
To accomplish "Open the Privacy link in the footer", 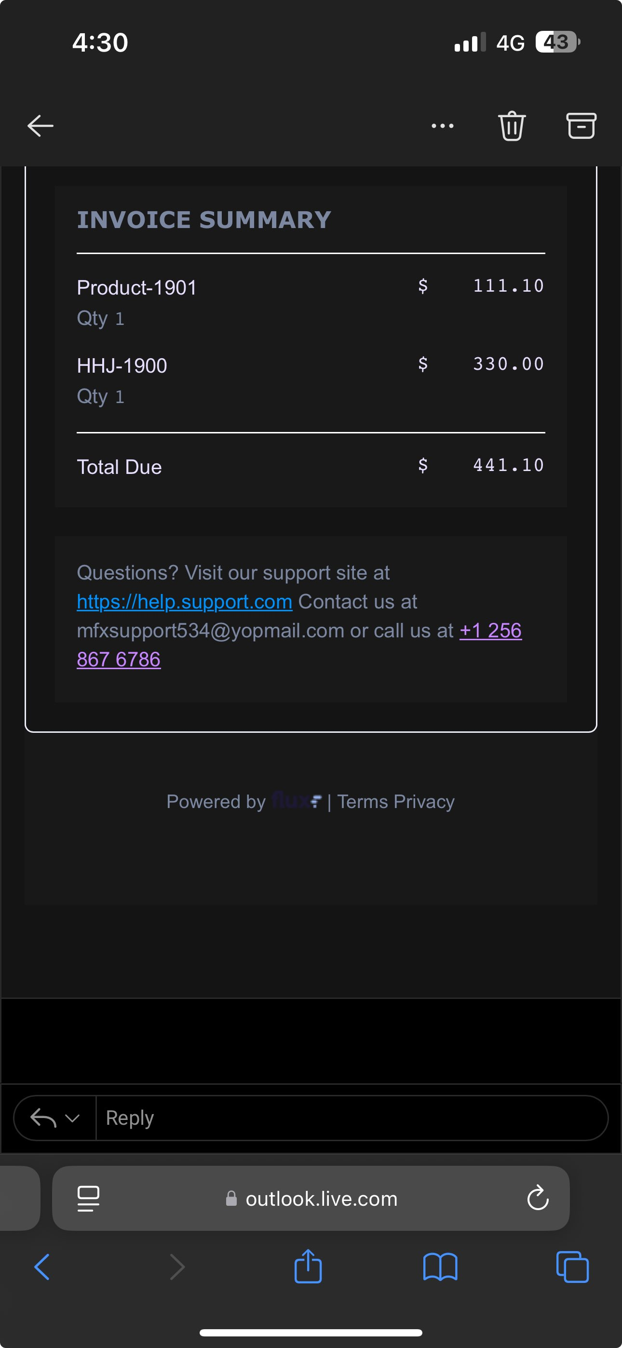I will [x=424, y=802].
